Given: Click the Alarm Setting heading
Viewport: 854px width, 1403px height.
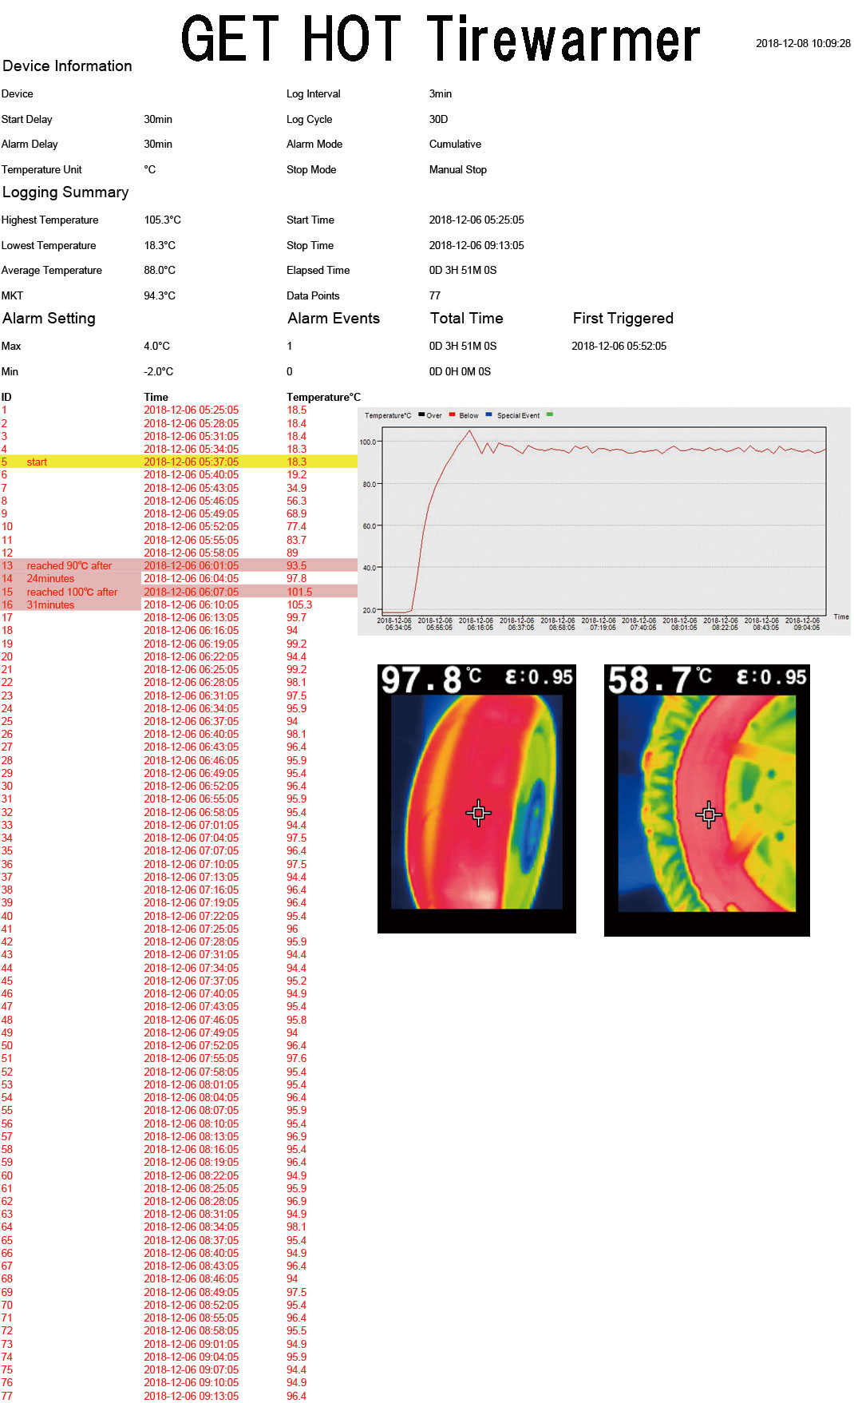Looking at the screenshot, I should 49,319.
